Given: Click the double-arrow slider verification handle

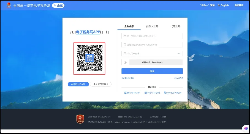Looking at the screenshot, I should coord(126,62).
